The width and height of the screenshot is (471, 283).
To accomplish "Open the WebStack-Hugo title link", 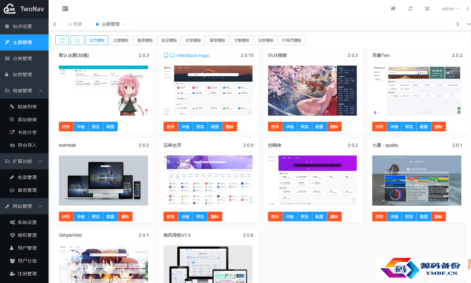I will tap(193, 56).
